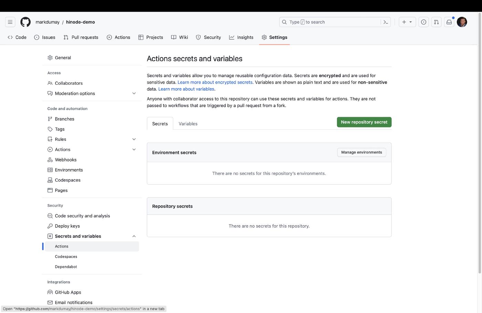Open the create new plus dropdown
Image resolution: width=482 pixels, height=313 pixels.
pyautogui.click(x=407, y=22)
